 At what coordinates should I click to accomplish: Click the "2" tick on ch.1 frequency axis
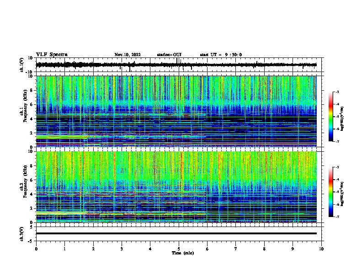32,133
